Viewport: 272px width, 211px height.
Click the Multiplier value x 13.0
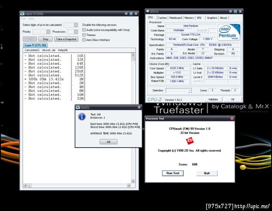tap(177, 72)
